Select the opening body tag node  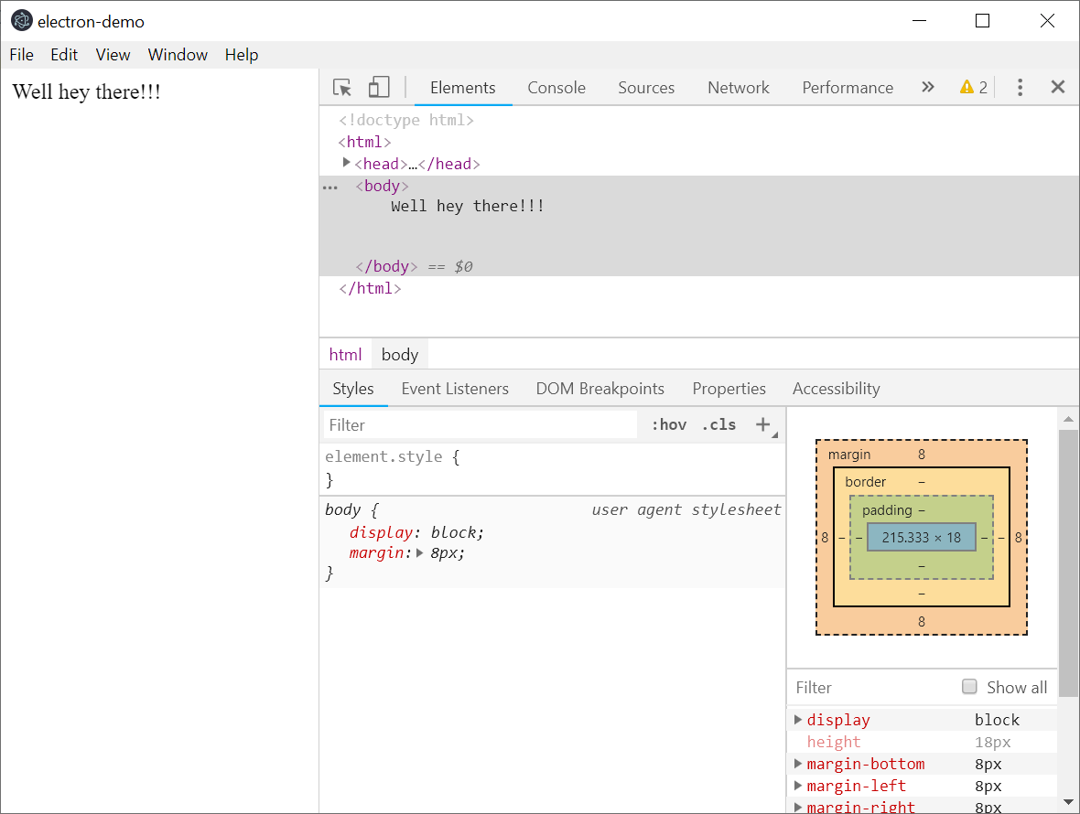[x=383, y=186]
